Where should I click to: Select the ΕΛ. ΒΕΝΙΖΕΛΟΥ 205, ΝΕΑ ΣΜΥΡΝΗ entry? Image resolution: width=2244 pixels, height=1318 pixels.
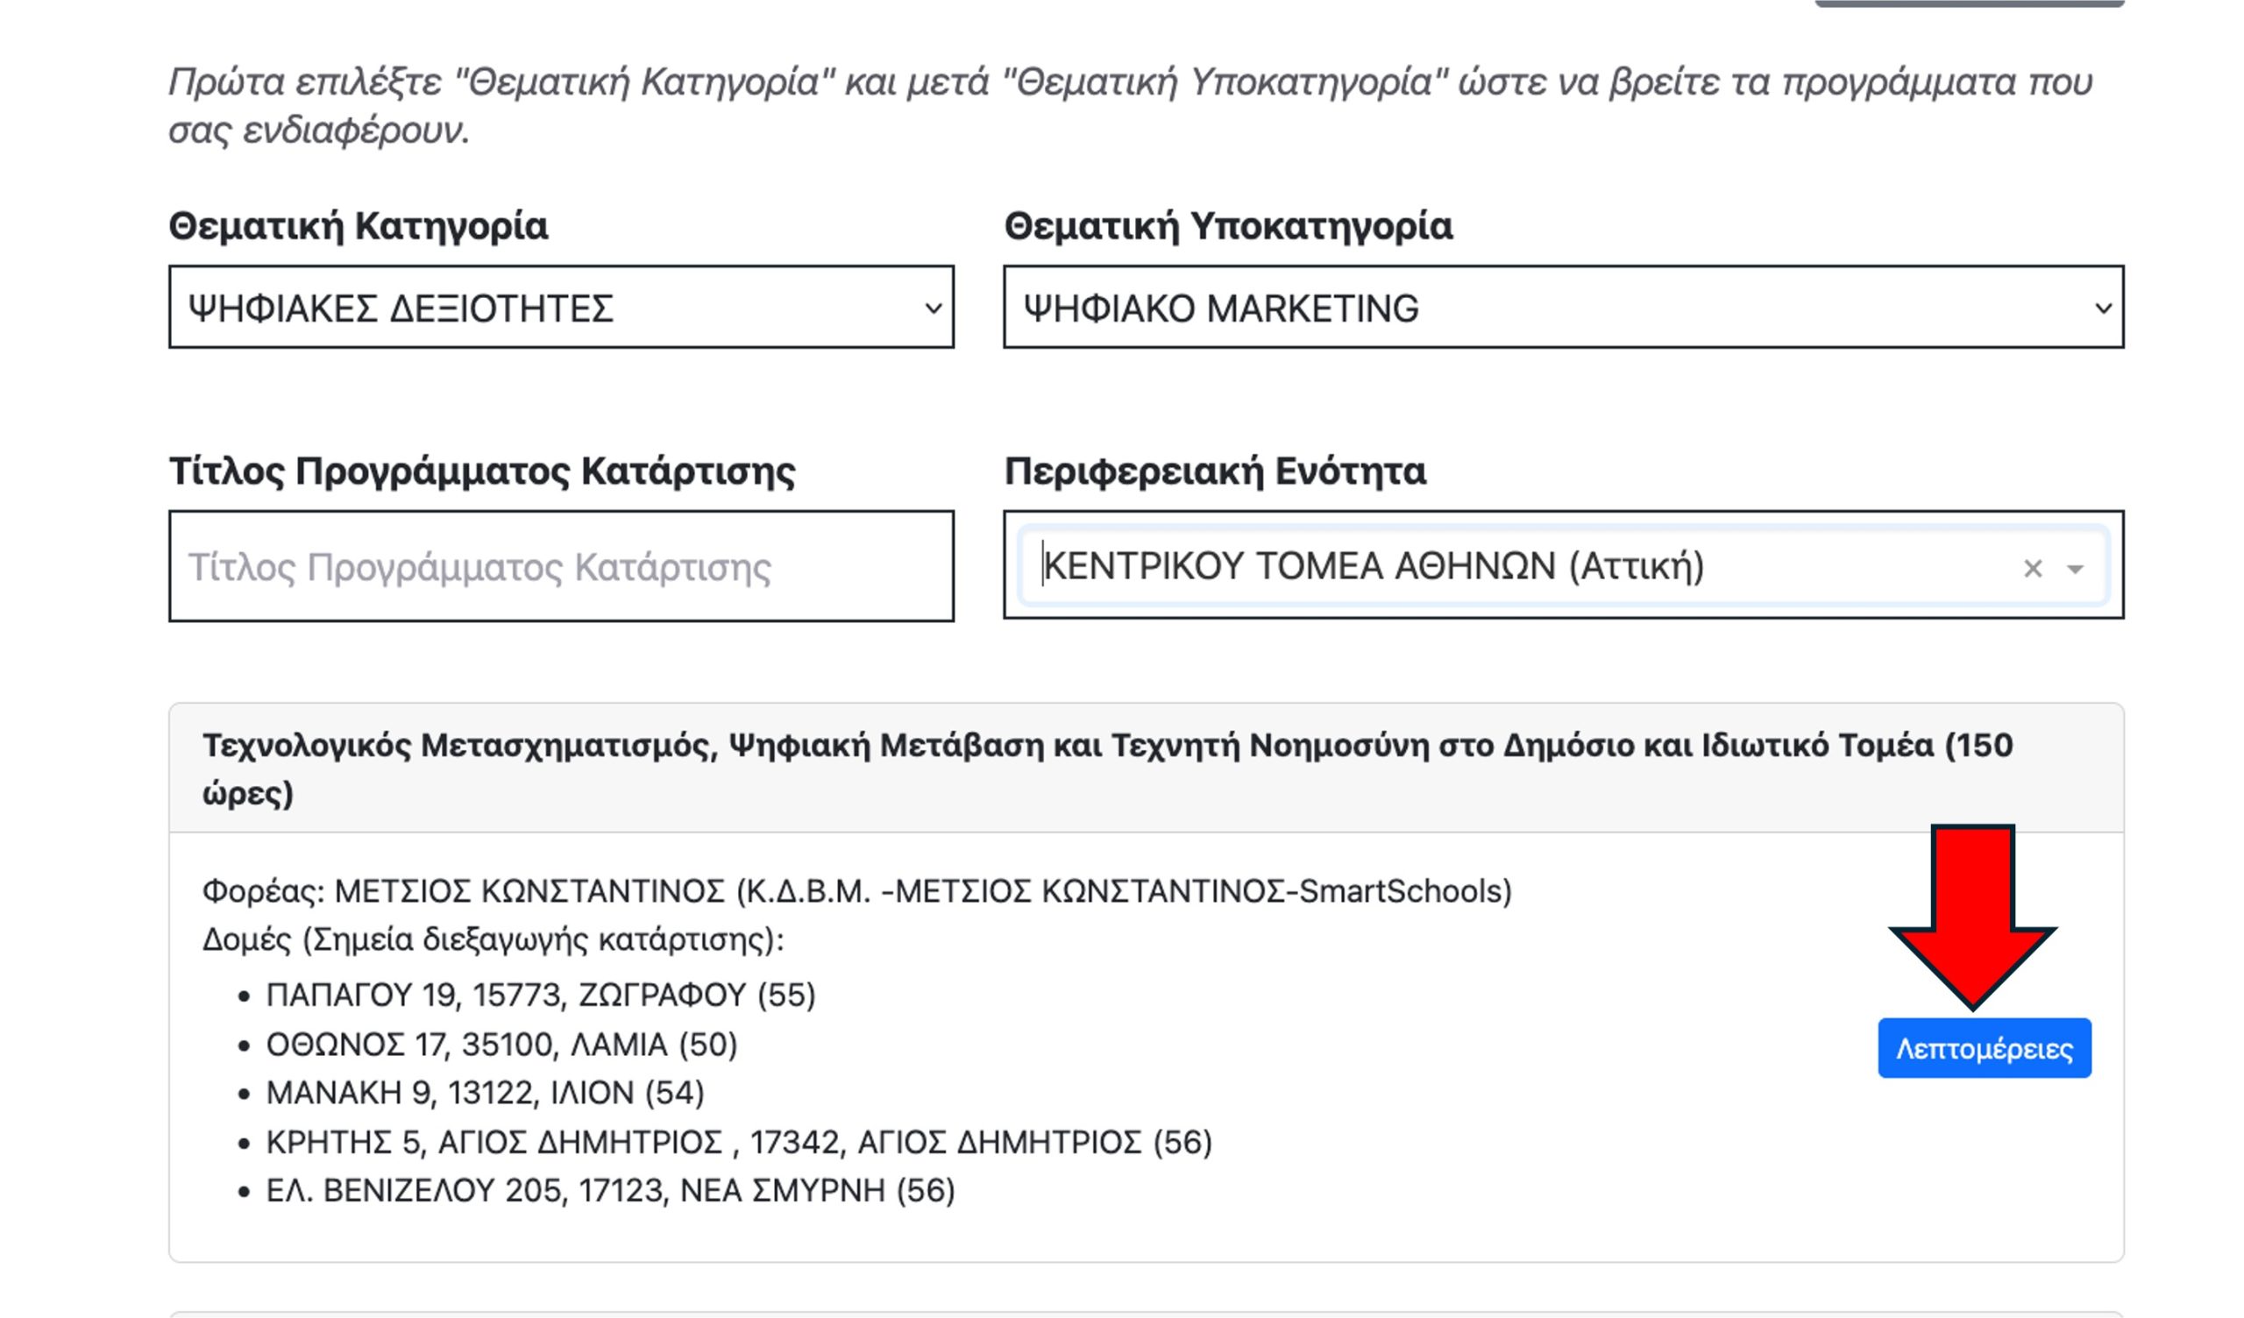pyautogui.click(x=610, y=1191)
